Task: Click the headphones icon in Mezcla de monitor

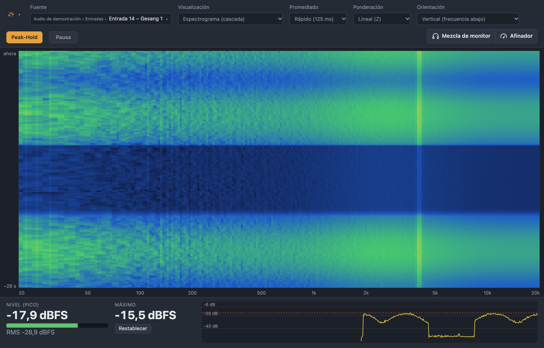Action: [435, 36]
